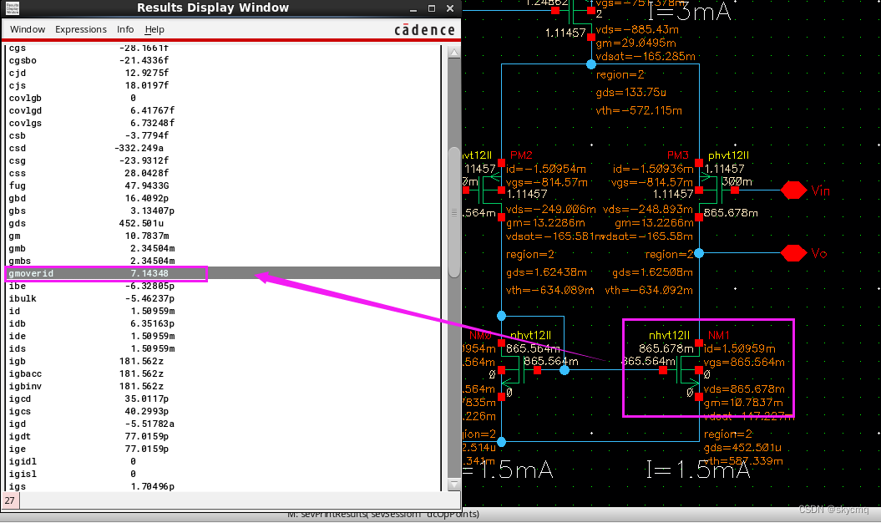Select the csb row
Viewport: 881px width, 523px height.
(222, 135)
